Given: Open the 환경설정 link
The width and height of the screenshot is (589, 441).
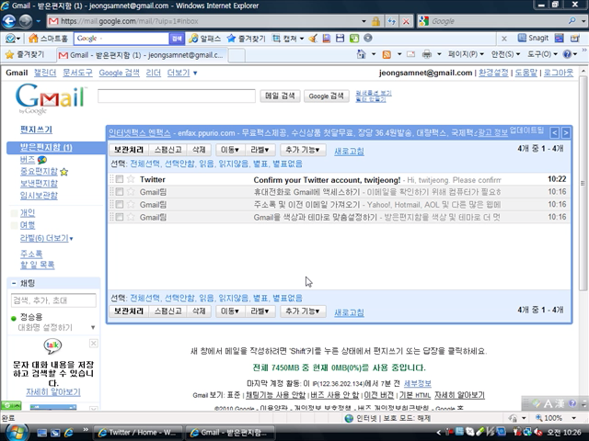Looking at the screenshot, I should point(493,73).
